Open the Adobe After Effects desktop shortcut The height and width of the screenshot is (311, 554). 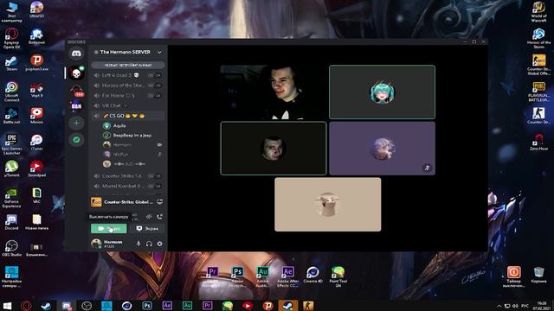[287, 276]
